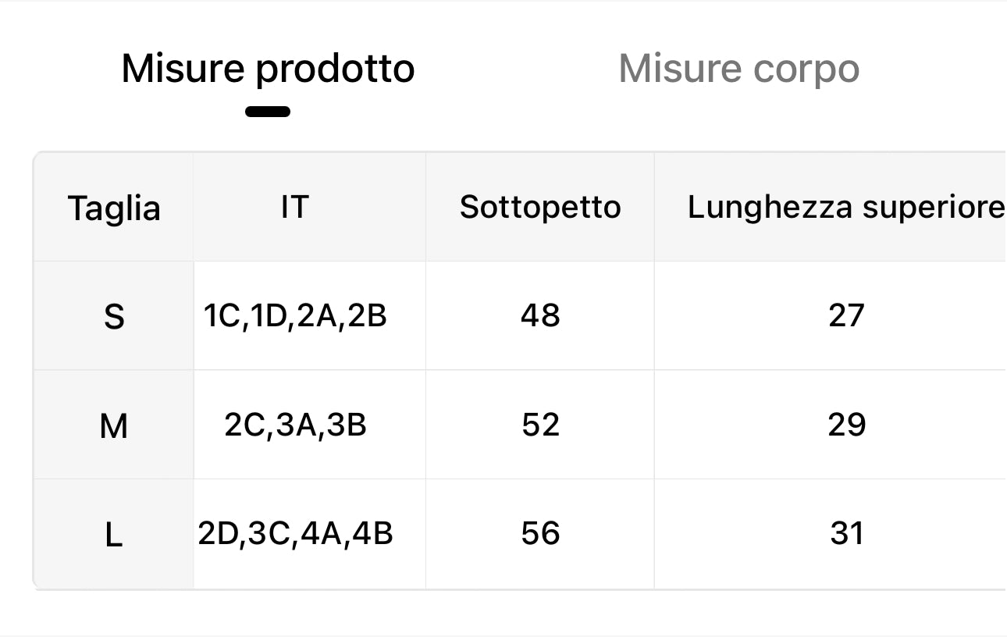
Task: Click the Sottopetto value 48
Action: [540, 315]
